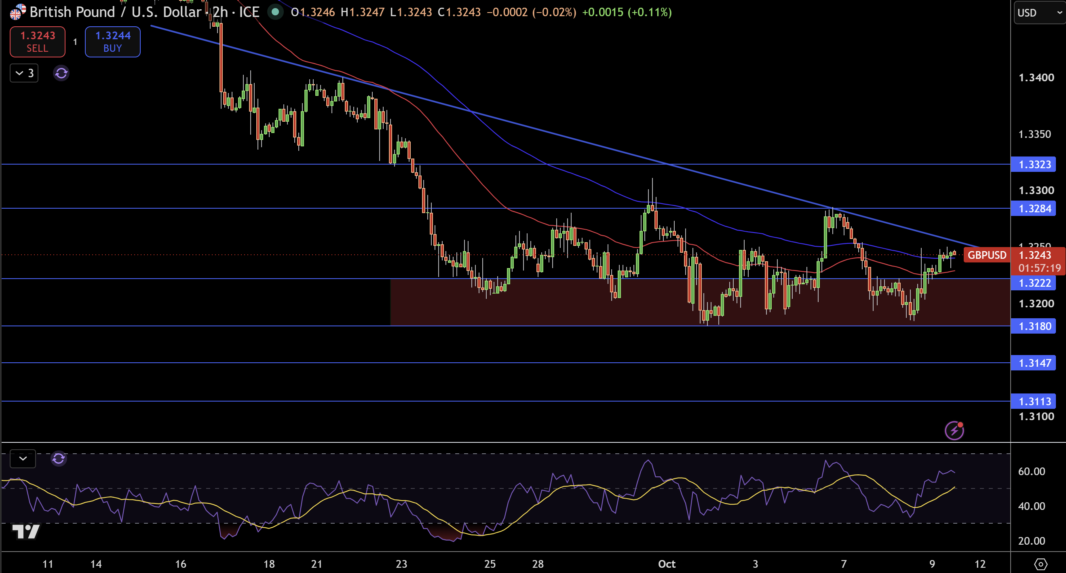
Task: Click the 01:57:19 bar countdown
Action: (1039, 268)
